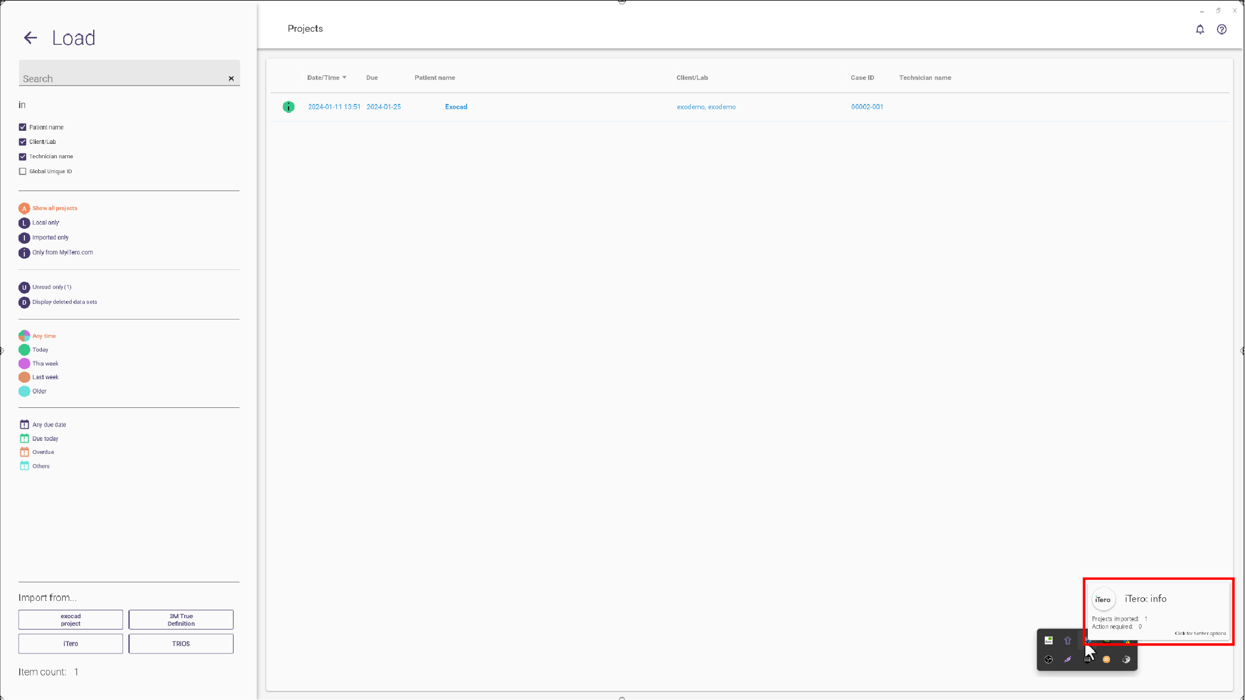
Task: Enable the Global Unique ID checkbox
Action: click(23, 171)
